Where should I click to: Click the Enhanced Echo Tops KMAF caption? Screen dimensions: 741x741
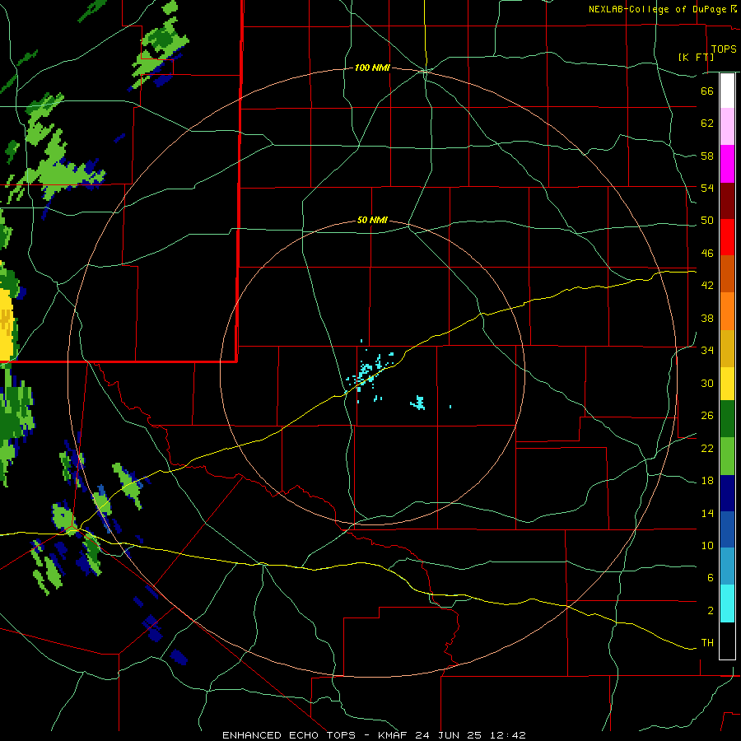point(374,735)
